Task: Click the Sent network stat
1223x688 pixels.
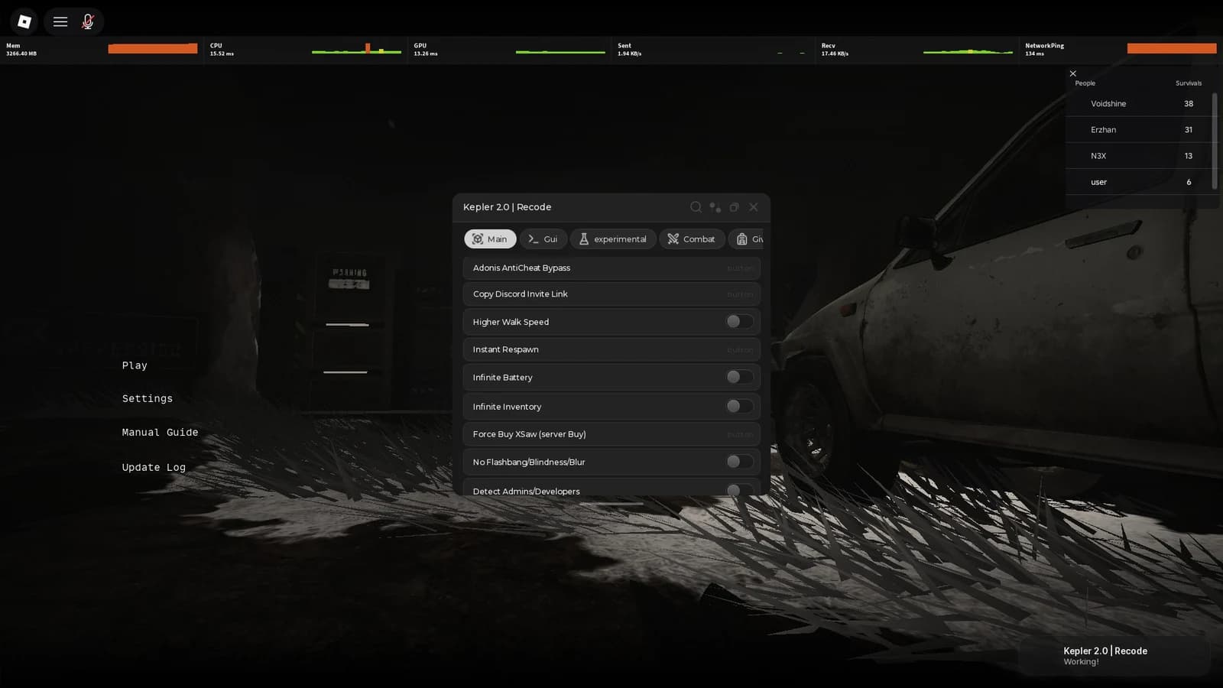Action: pyautogui.click(x=713, y=50)
